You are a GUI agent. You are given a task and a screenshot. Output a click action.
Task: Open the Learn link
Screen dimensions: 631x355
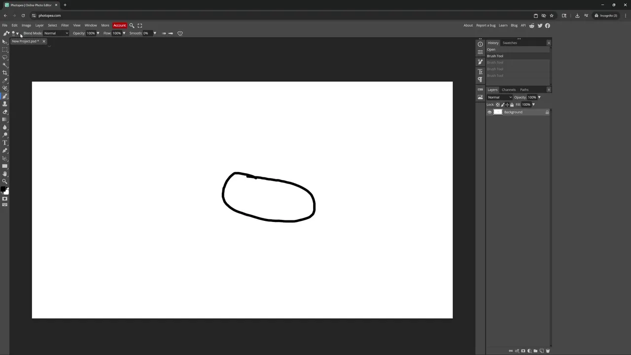pyautogui.click(x=503, y=26)
